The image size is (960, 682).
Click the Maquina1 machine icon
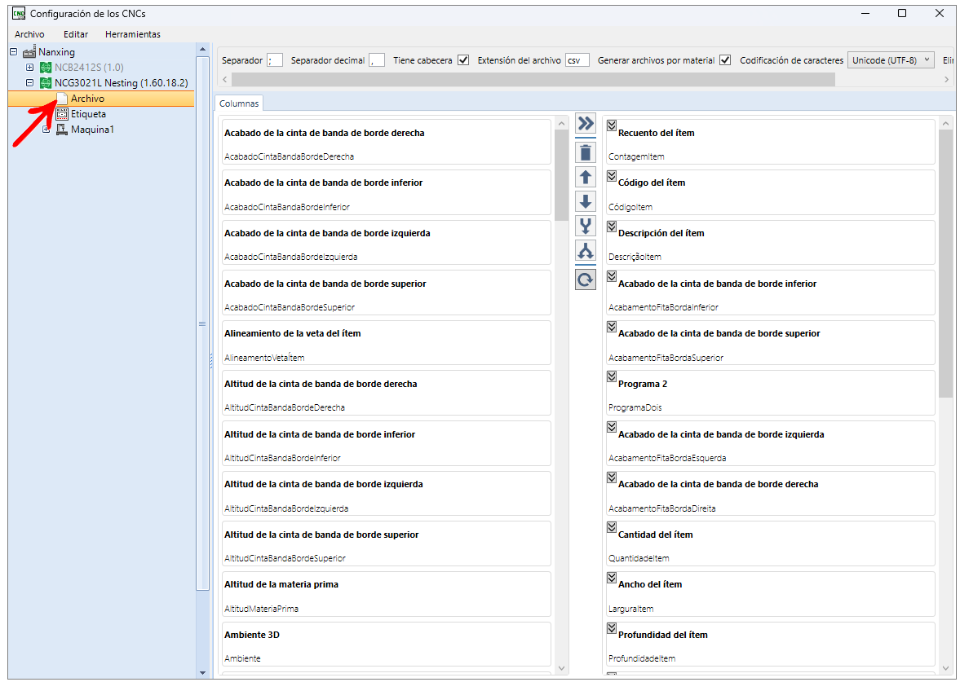(x=62, y=129)
